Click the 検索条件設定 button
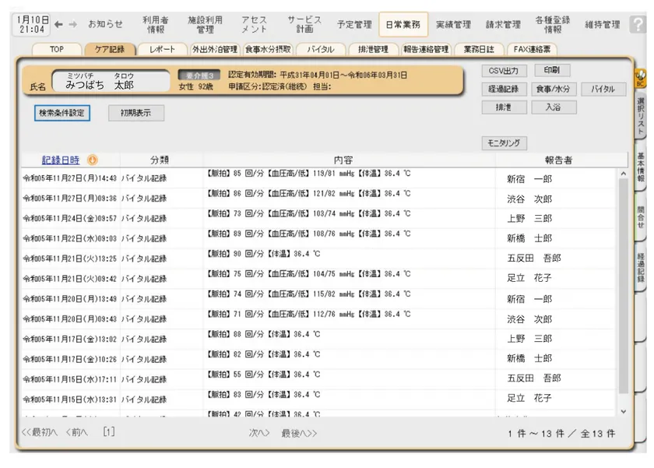This screenshot has height=468, width=654. tap(64, 113)
